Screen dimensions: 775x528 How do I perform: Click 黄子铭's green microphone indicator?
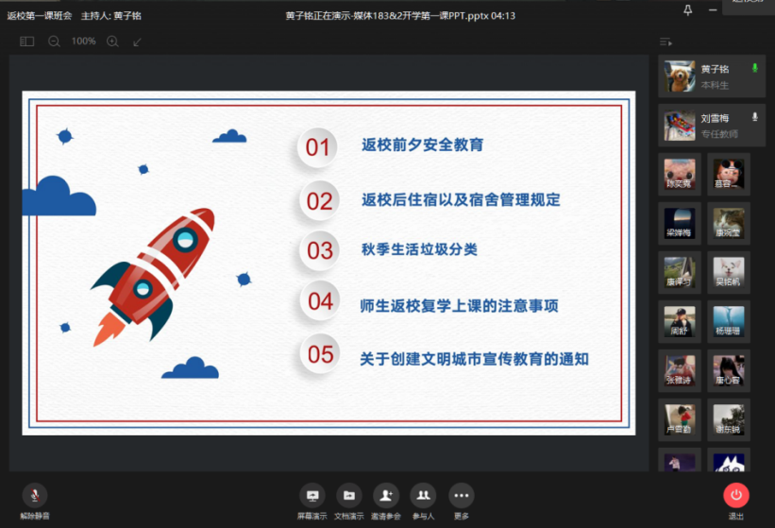(754, 69)
